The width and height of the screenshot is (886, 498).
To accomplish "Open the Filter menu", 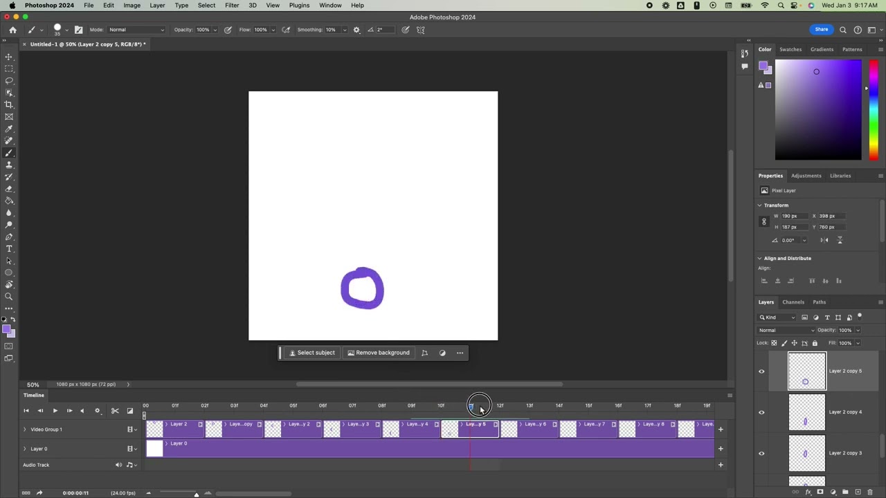I will [x=232, y=6].
